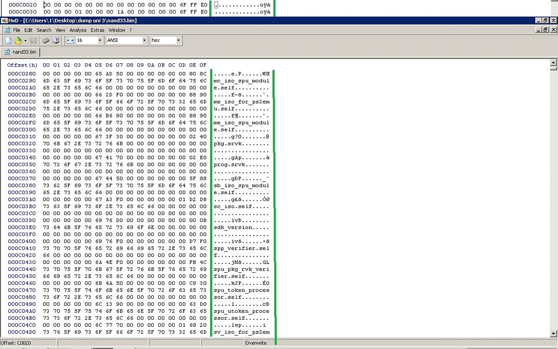Switch to the nand33.bin tab
The image size is (558, 349).
click(x=23, y=52)
